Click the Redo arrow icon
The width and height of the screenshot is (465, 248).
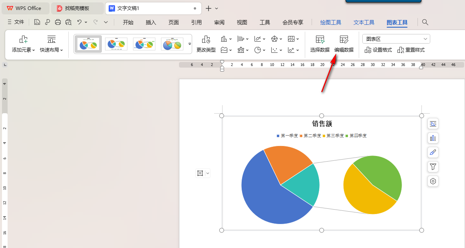95,22
